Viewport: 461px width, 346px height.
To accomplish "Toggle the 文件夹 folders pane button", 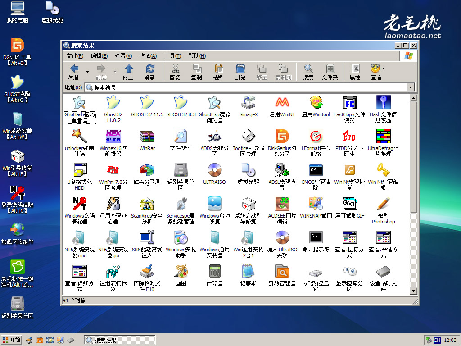I will (x=330, y=72).
